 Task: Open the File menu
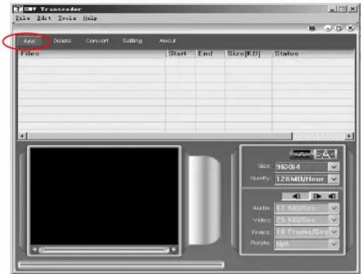(x=23, y=18)
